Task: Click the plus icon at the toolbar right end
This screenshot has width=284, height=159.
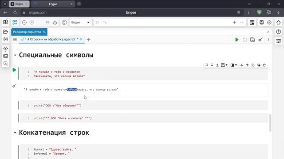Action: coord(235,23)
